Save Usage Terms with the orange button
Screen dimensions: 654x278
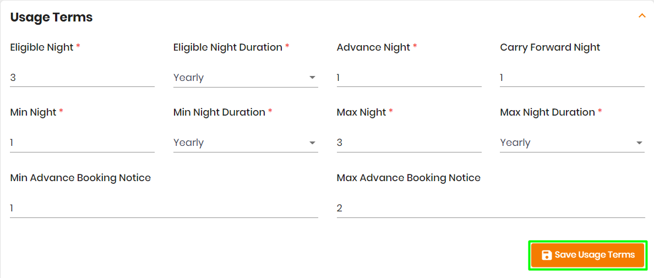point(588,255)
